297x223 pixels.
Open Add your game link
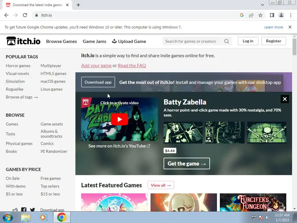[x=96, y=65]
